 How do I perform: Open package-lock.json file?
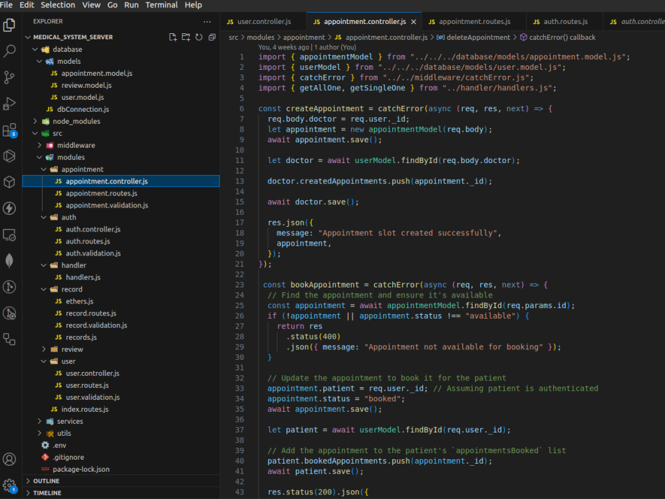[81, 469]
